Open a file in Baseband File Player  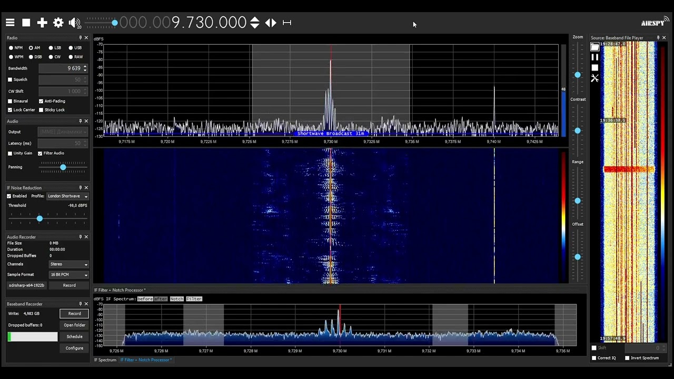595,47
